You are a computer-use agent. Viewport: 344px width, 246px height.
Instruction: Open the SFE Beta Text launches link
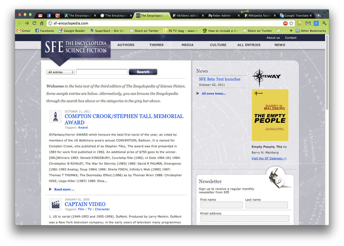point(220,79)
